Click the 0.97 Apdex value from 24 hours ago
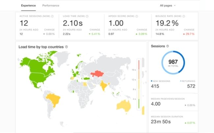 point(111,34)
